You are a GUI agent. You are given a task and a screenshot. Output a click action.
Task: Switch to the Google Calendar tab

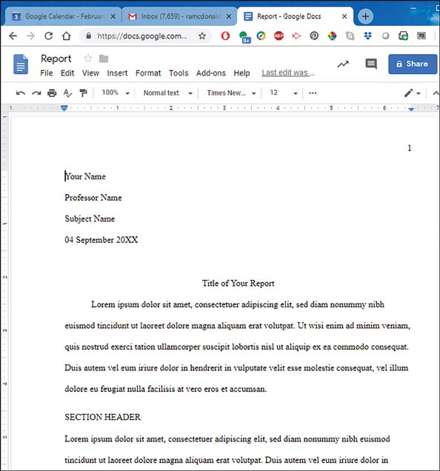tap(62, 16)
